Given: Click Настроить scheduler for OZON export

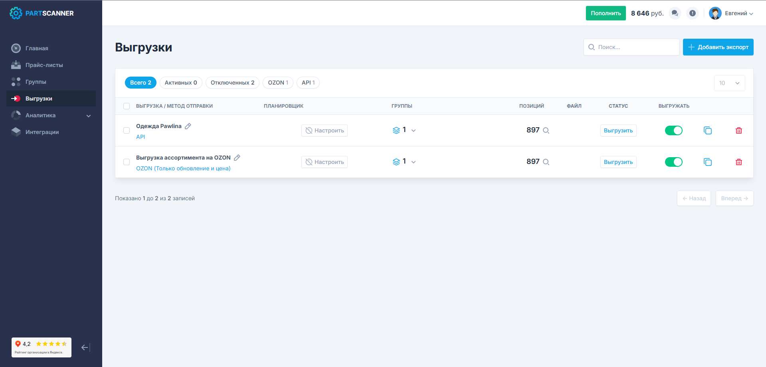Looking at the screenshot, I should [325, 162].
